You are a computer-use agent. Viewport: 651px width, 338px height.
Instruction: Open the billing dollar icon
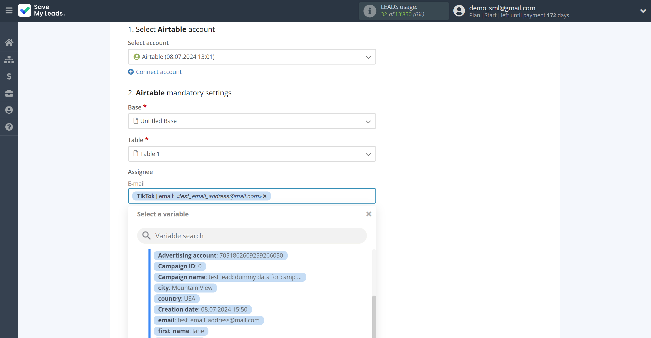pos(9,76)
